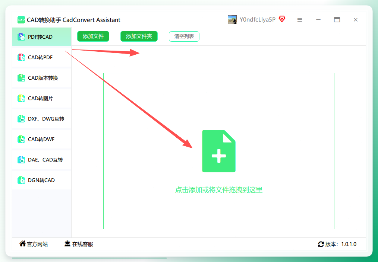Click the CAD转DWF sidebar icon
The width and height of the screenshot is (378, 262).
click(21, 139)
